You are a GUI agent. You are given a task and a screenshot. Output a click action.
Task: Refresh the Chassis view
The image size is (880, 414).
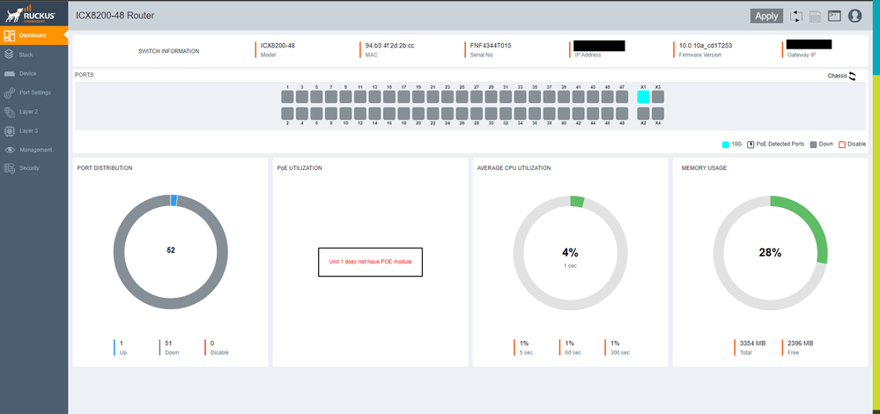(x=853, y=77)
